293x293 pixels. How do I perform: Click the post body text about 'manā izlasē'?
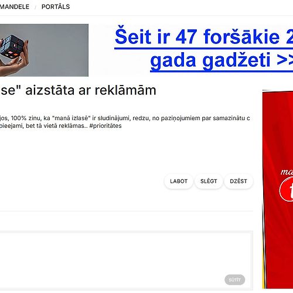[x=125, y=122]
